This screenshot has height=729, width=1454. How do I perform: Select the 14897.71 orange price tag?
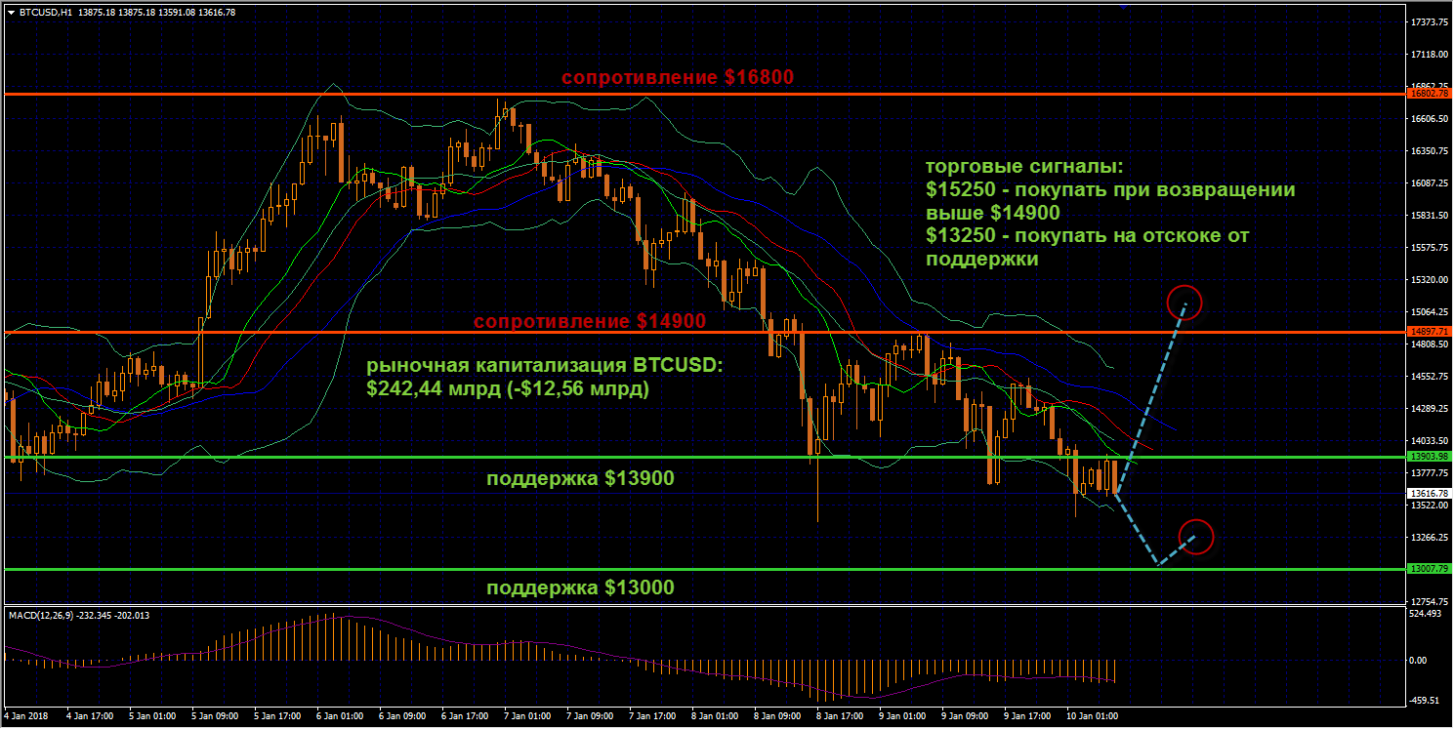[1429, 332]
